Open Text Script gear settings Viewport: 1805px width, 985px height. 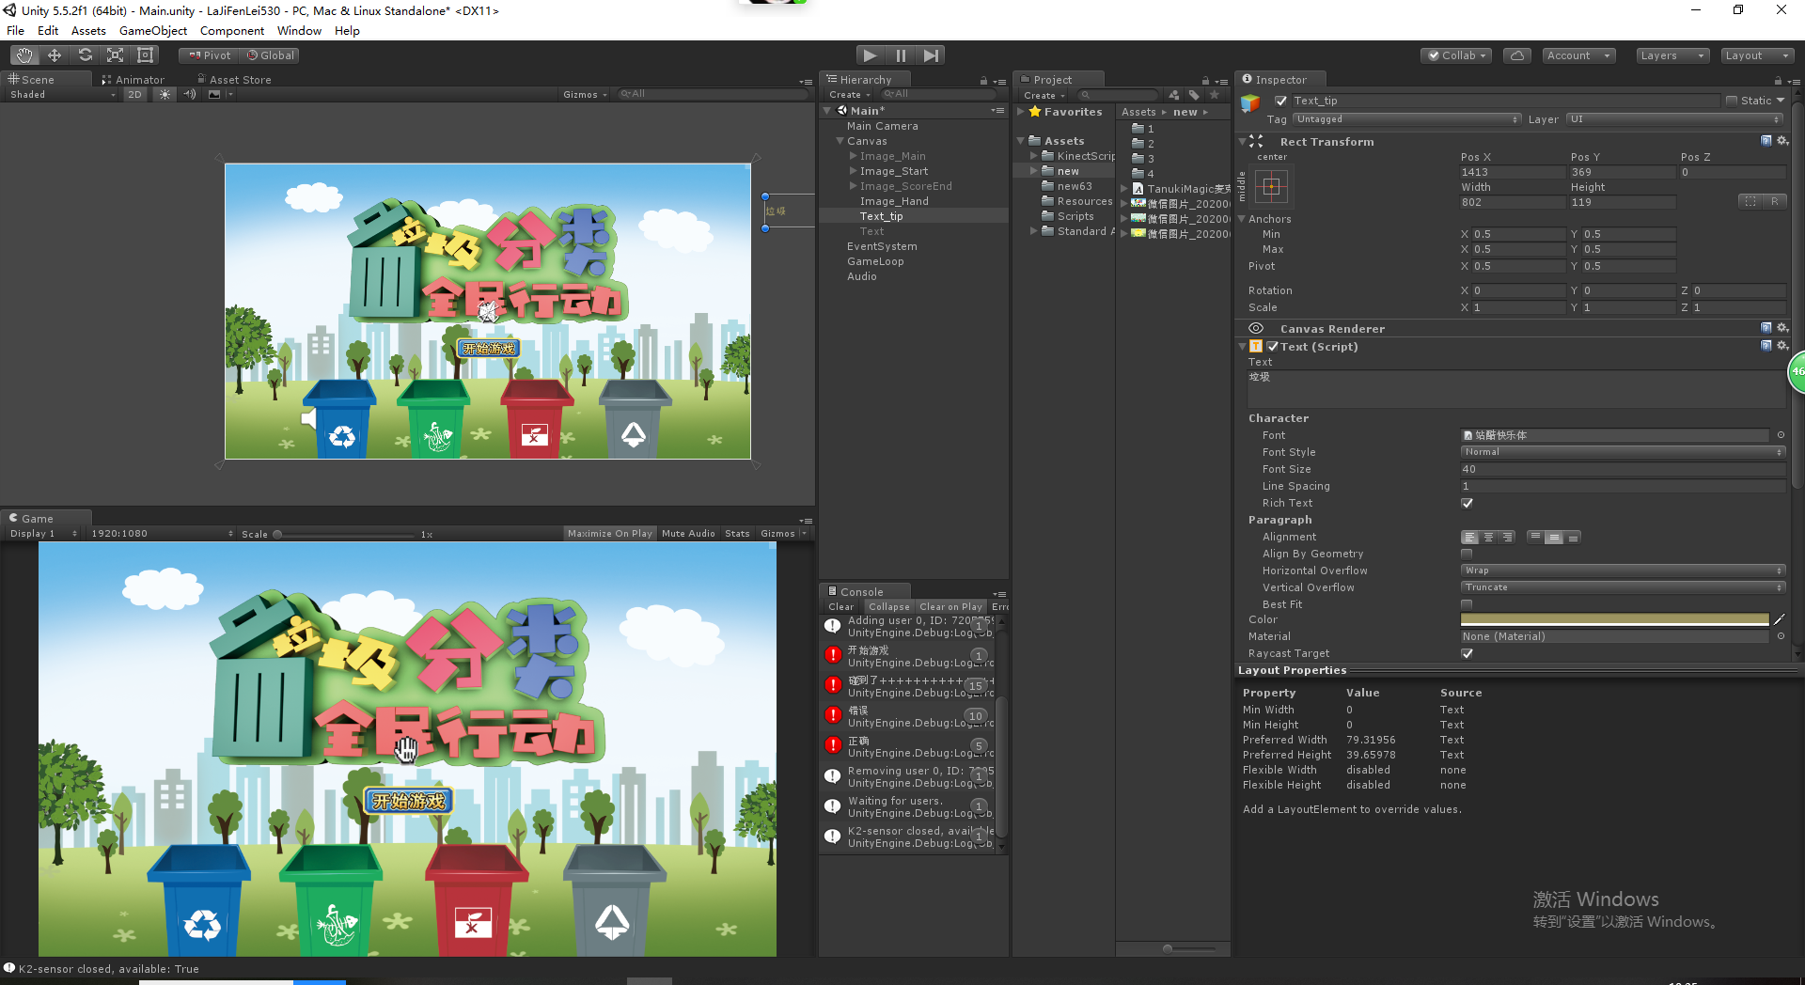click(1782, 346)
